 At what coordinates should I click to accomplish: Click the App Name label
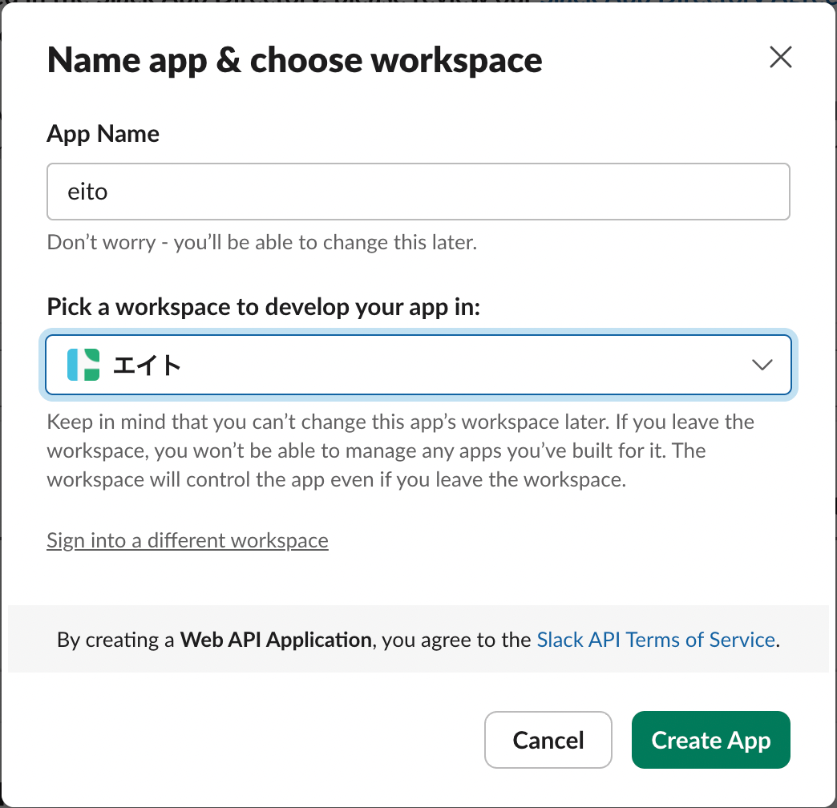[103, 133]
